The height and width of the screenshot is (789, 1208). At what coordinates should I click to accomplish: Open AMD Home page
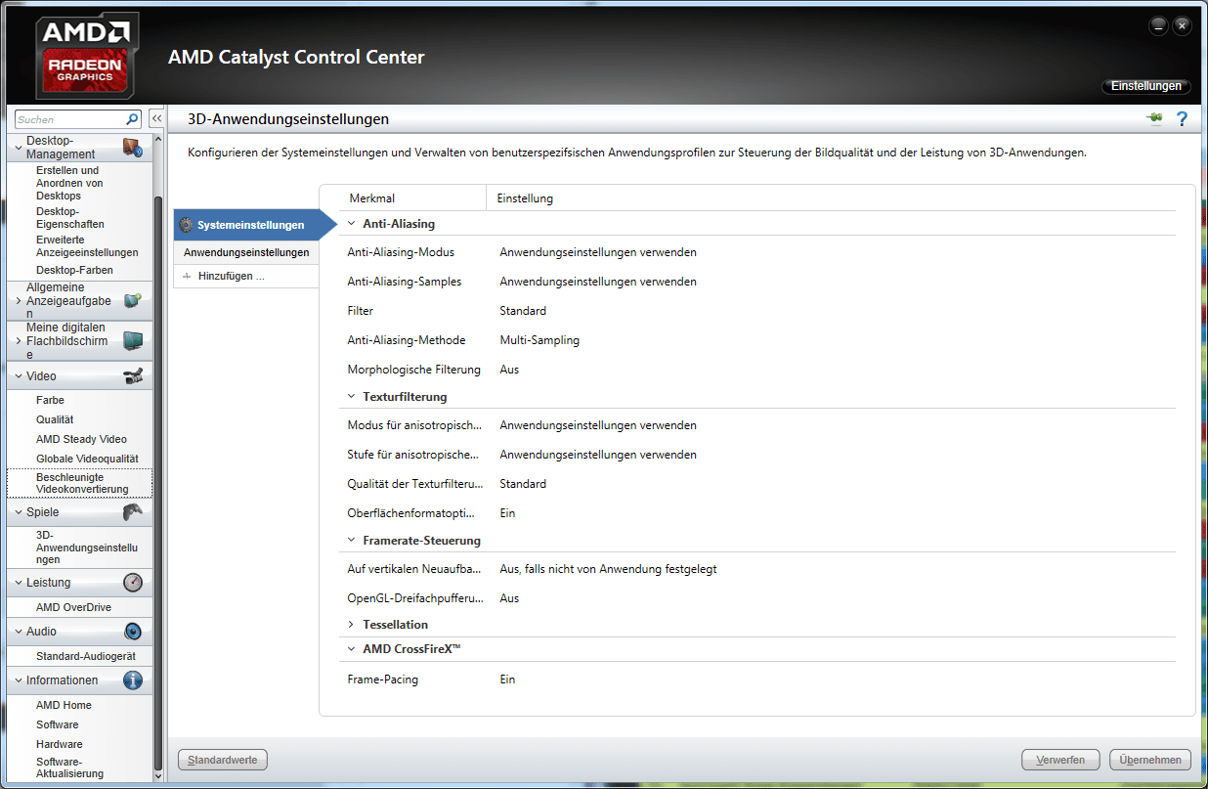point(64,705)
